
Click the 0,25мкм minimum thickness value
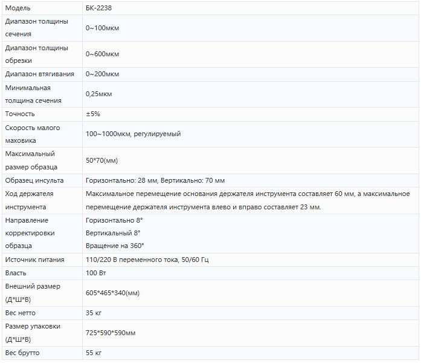(x=99, y=94)
